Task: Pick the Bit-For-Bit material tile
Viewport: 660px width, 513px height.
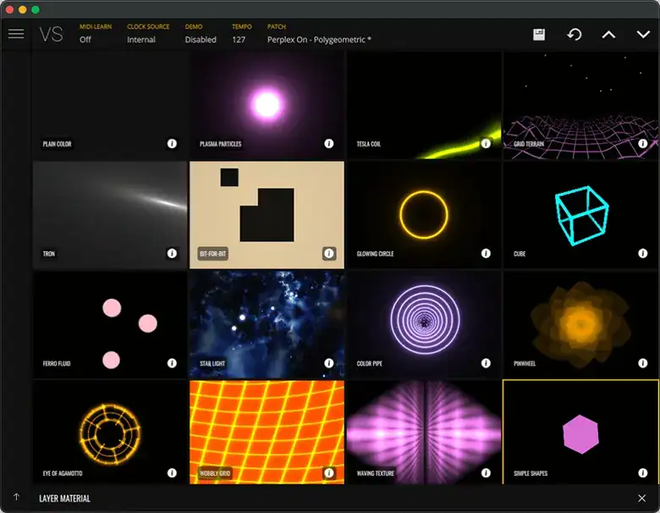Action: coord(267,215)
